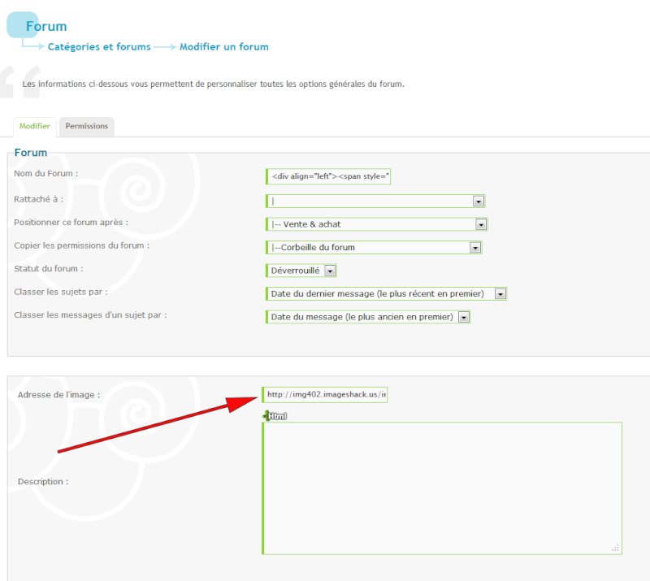Open the Classer les messages d'un sujet dropdown
650x581 pixels.
[368, 317]
